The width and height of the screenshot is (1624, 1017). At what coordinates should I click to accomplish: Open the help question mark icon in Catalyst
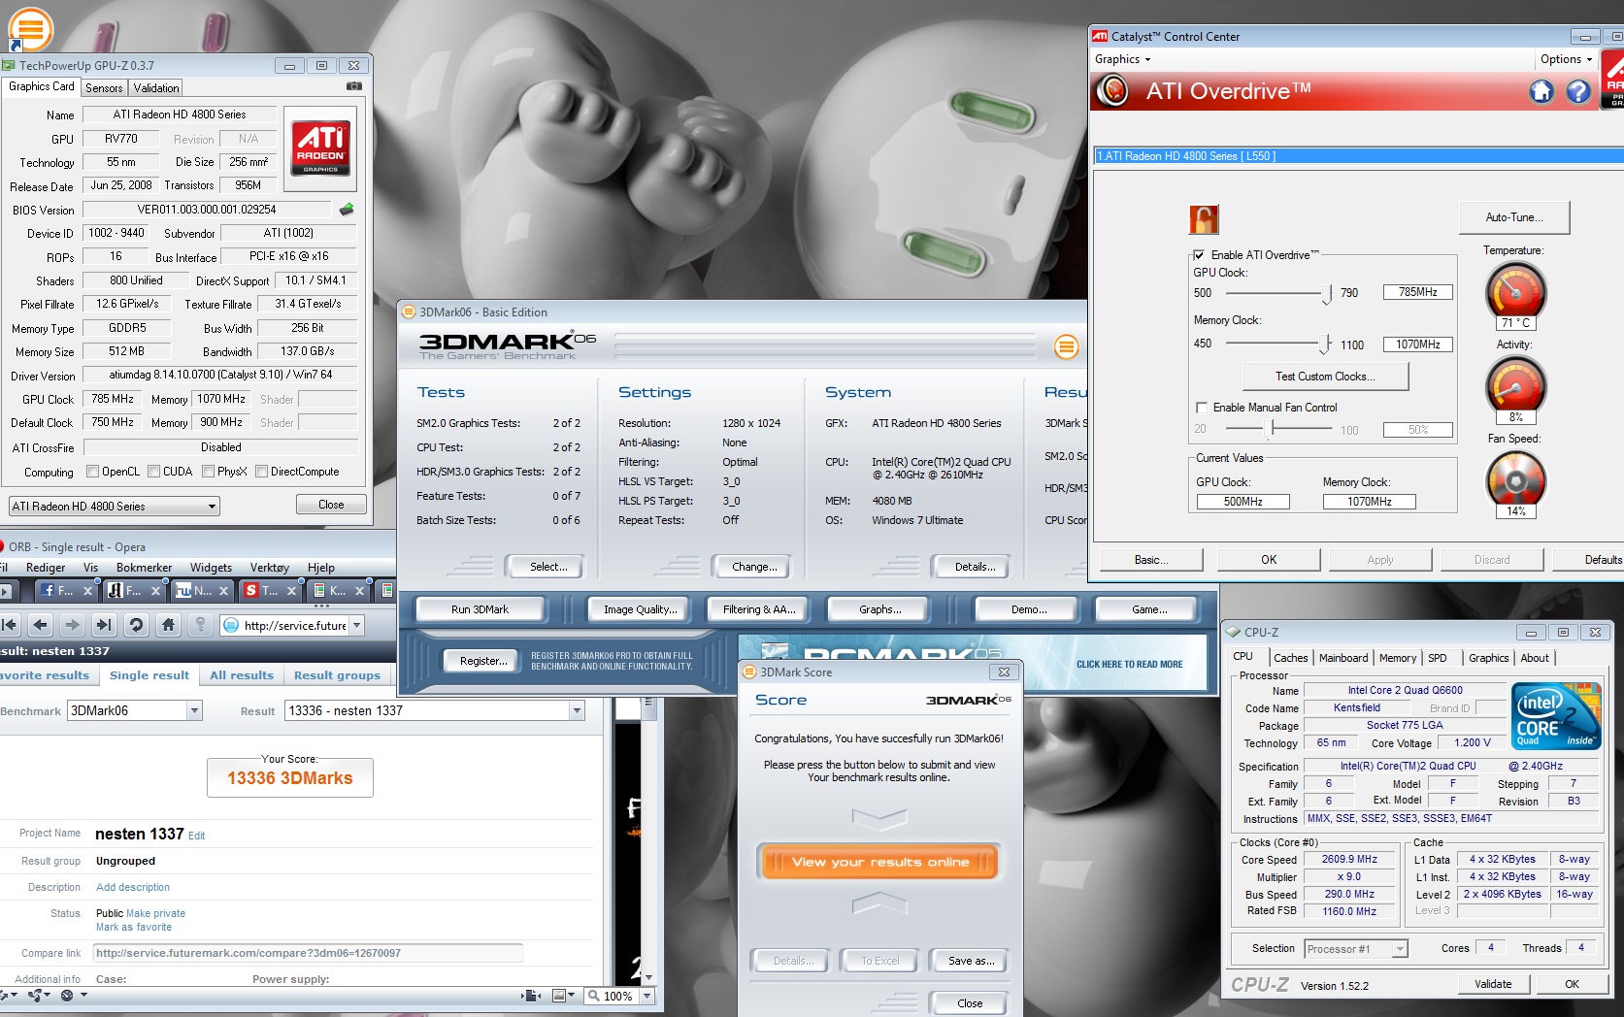(x=1578, y=91)
